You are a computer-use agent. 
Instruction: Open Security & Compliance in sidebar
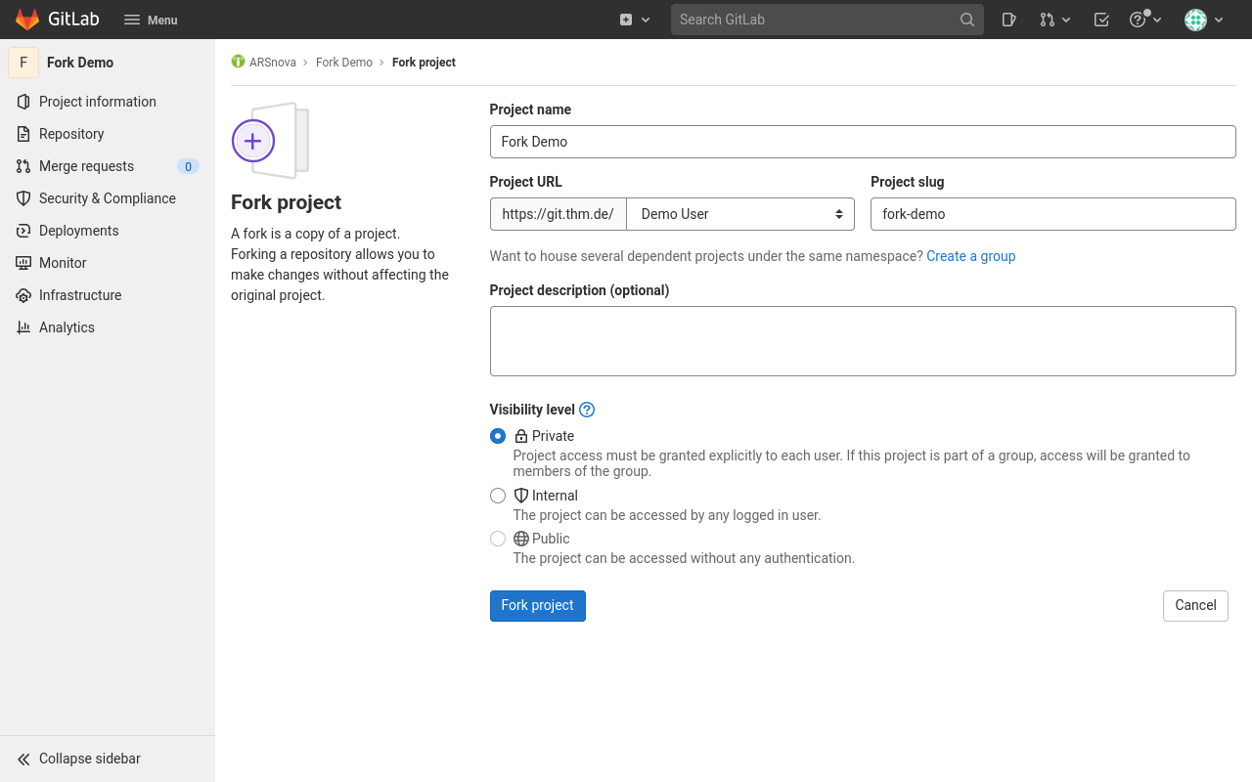[108, 198]
